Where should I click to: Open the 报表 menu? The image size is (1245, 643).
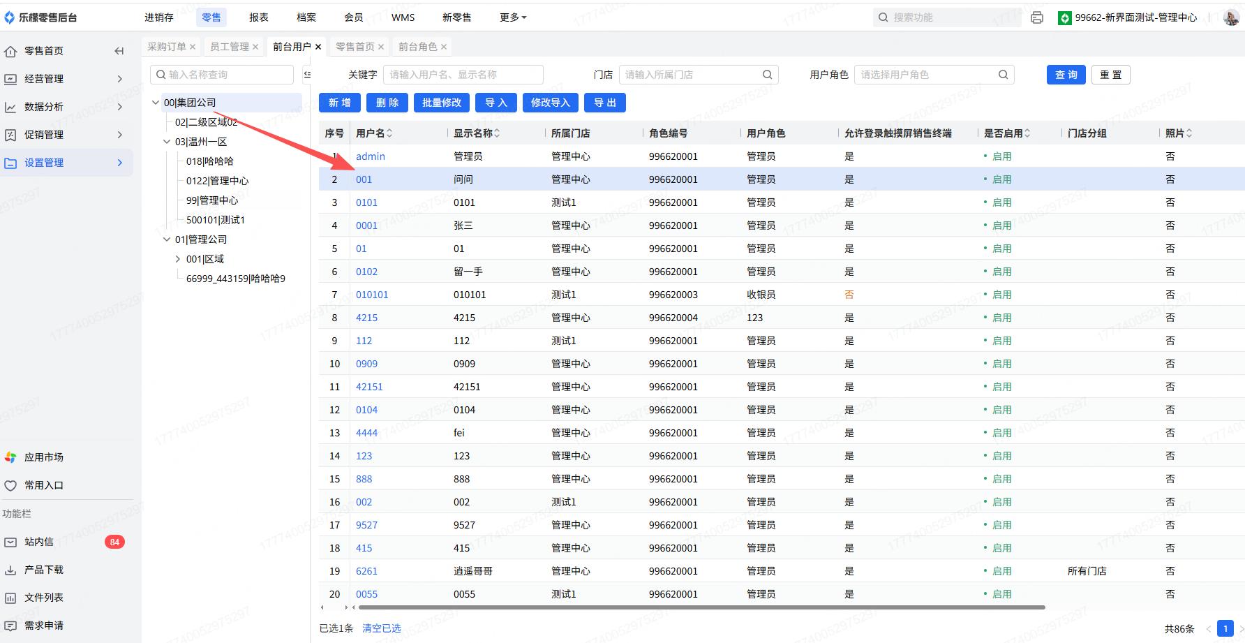[259, 17]
